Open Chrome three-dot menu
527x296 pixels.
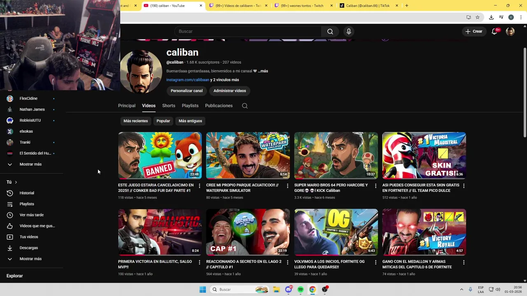click(x=521, y=17)
